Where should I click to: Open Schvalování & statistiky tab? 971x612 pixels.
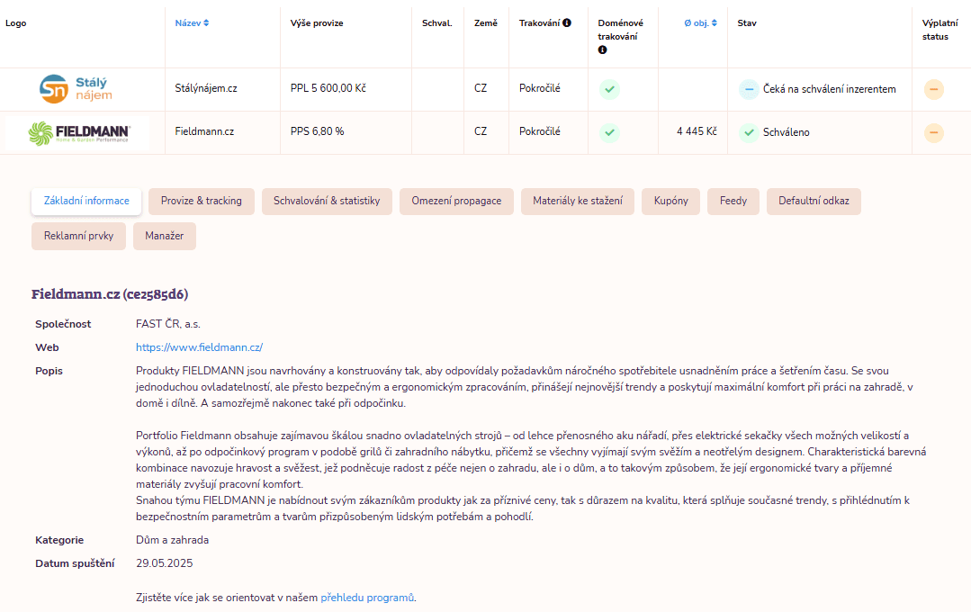pos(327,202)
